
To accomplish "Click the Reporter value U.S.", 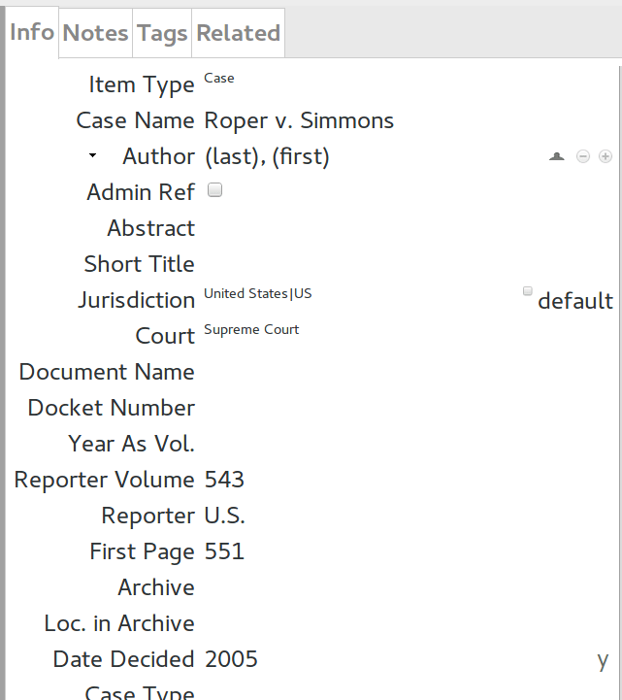I will pyautogui.click(x=225, y=516).
